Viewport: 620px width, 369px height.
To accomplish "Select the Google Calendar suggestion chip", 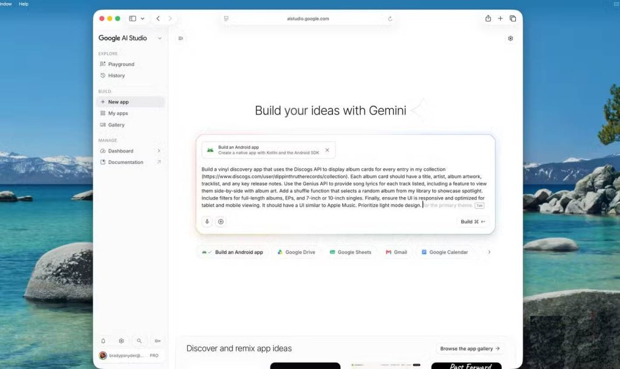I will coord(444,252).
